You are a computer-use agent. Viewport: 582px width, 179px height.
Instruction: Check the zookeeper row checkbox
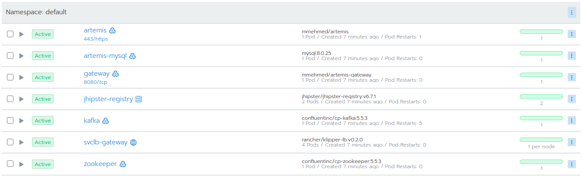[x=10, y=164]
